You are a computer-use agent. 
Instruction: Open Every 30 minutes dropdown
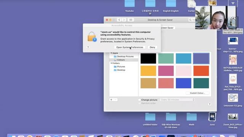(x=177, y=100)
